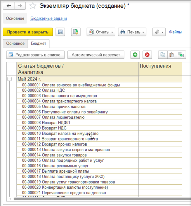Click the post document icon
Screen dimensions: 191x206
click(x=76, y=32)
